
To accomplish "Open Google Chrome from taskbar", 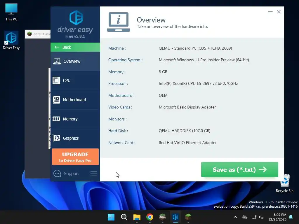I will 150,217.
